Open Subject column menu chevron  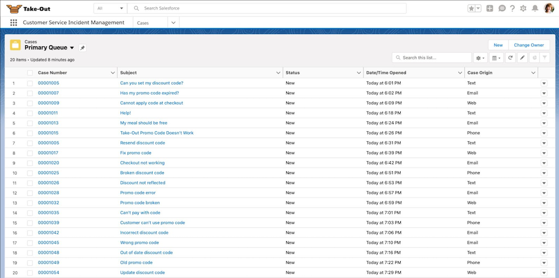pyautogui.click(x=278, y=73)
